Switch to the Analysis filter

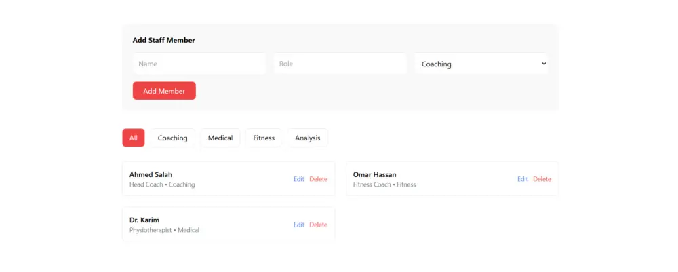pyautogui.click(x=307, y=138)
